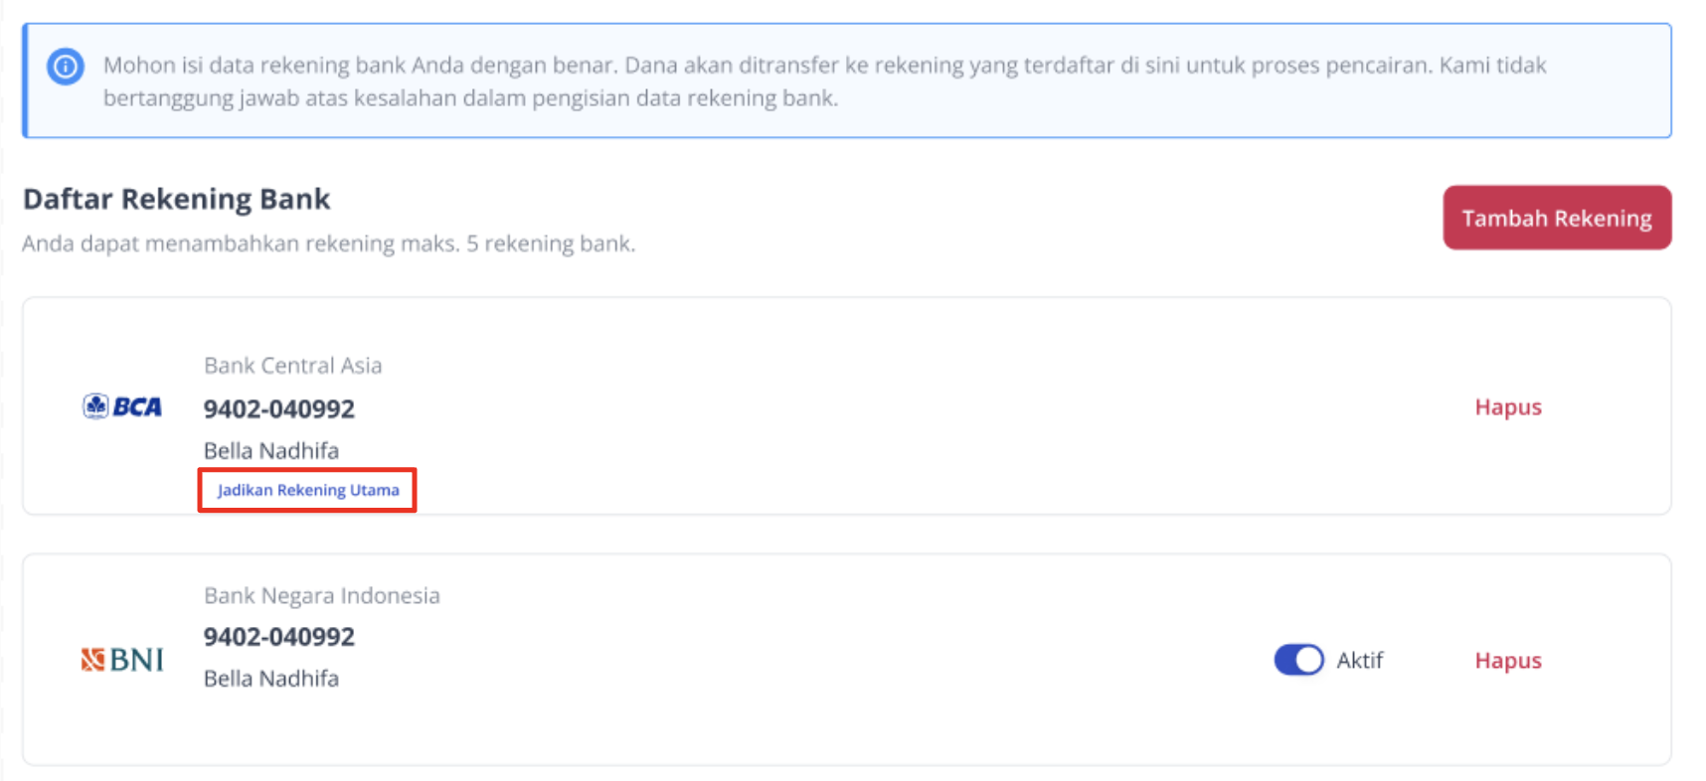This screenshot has width=1706, height=781.
Task: Toggle the Aktif switch for the BNI account
Action: coord(1298,660)
